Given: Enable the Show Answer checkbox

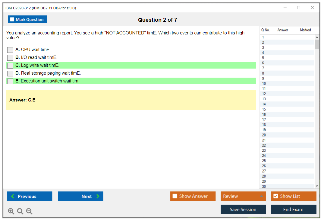Looking at the screenshot, I should click(175, 196).
